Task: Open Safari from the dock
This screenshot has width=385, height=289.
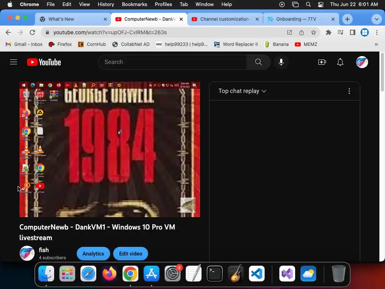Action: [88, 274]
